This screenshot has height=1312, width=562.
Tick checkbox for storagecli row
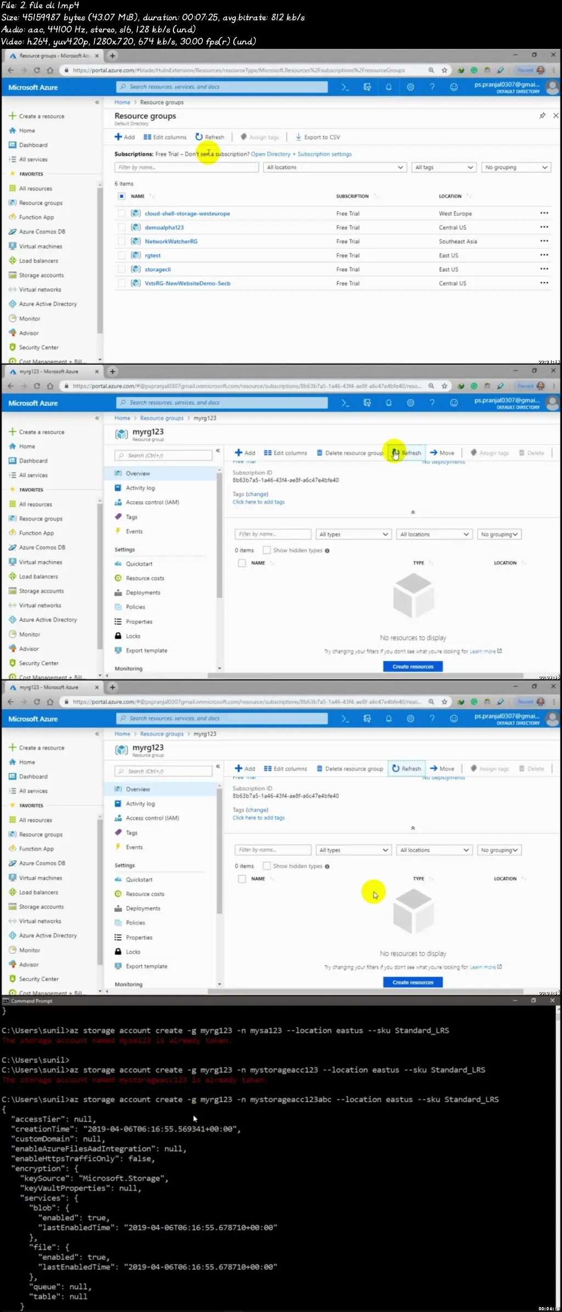(x=121, y=270)
